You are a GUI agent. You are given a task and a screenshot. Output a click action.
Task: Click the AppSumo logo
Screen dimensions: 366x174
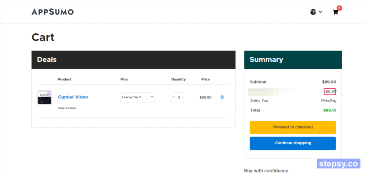[53, 12]
